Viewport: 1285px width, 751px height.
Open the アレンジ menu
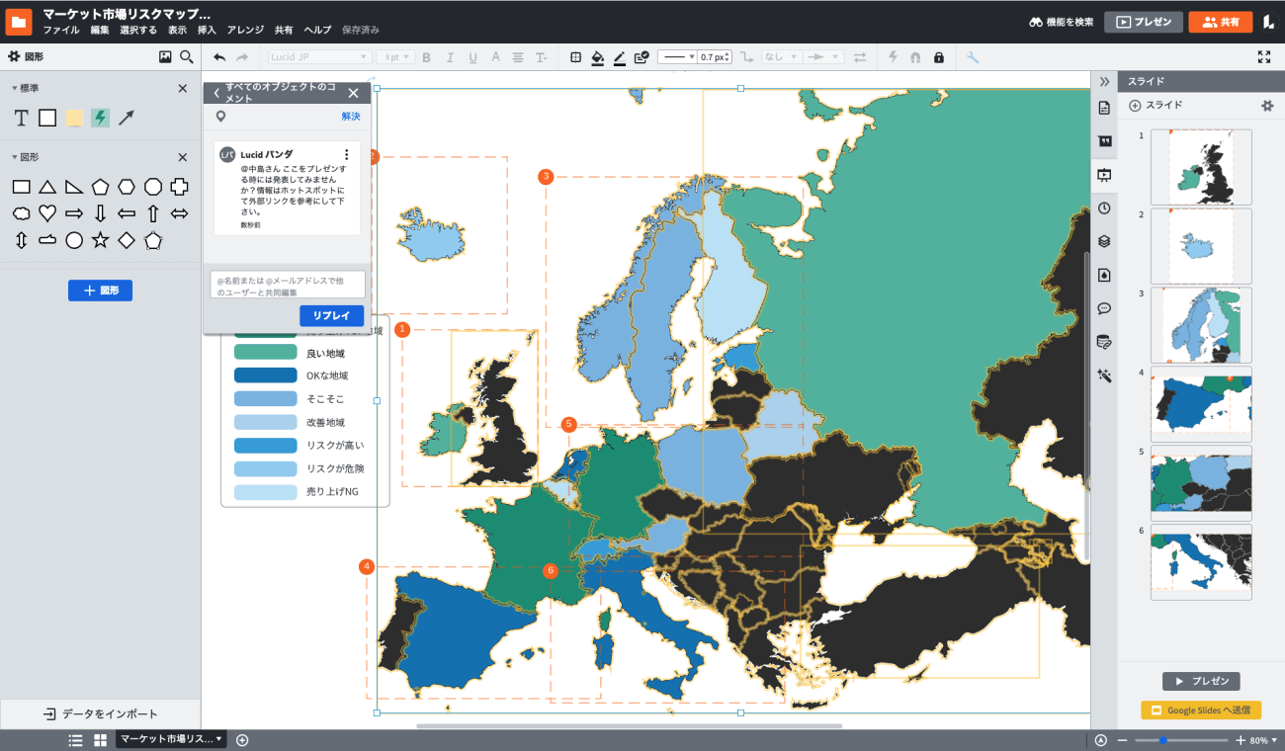pos(245,31)
